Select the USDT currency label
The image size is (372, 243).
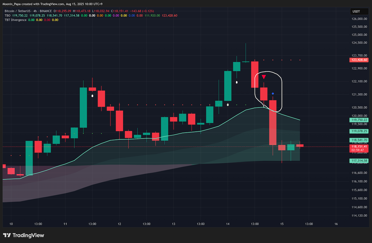tap(356, 11)
